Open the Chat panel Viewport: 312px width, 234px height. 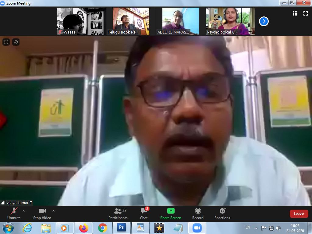(x=144, y=214)
